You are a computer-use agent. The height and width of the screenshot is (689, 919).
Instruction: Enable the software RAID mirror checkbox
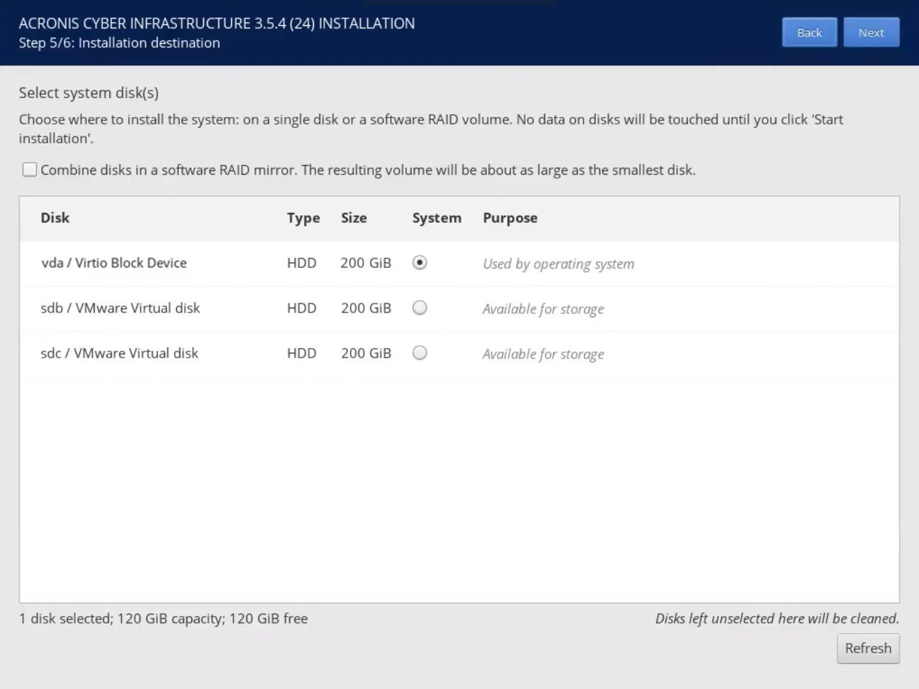[x=30, y=170]
